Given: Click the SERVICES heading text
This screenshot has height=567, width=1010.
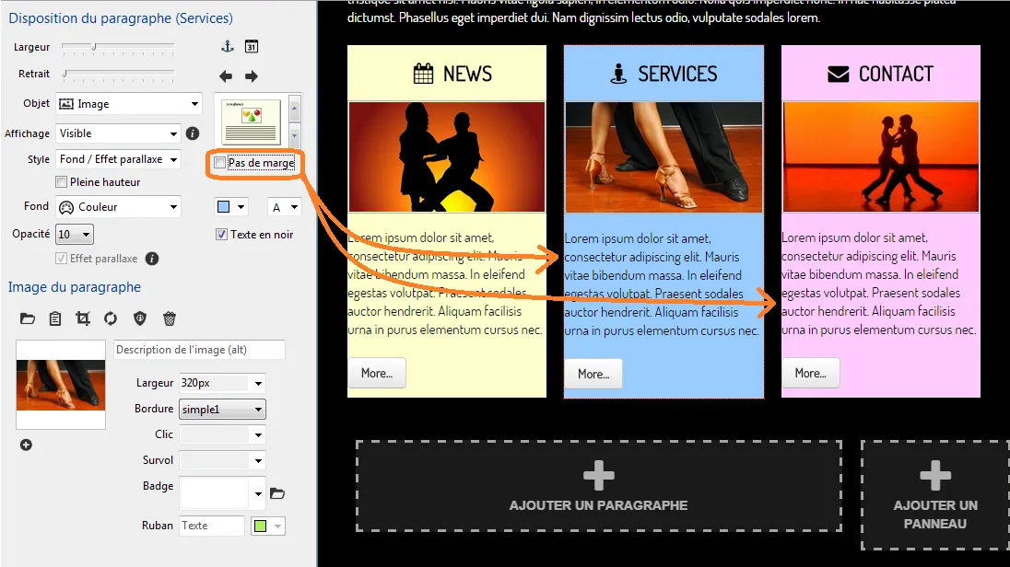Looking at the screenshot, I should click(x=677, y=74).
